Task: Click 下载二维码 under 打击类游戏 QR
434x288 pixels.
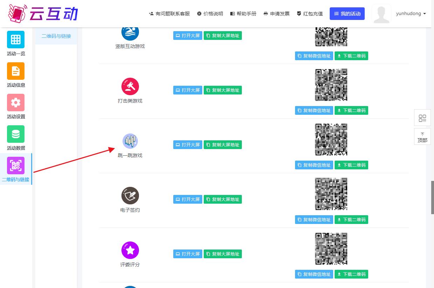Action: (351, 111)
